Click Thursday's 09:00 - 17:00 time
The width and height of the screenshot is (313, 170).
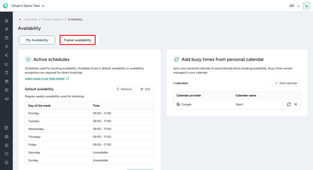[102, 137]
